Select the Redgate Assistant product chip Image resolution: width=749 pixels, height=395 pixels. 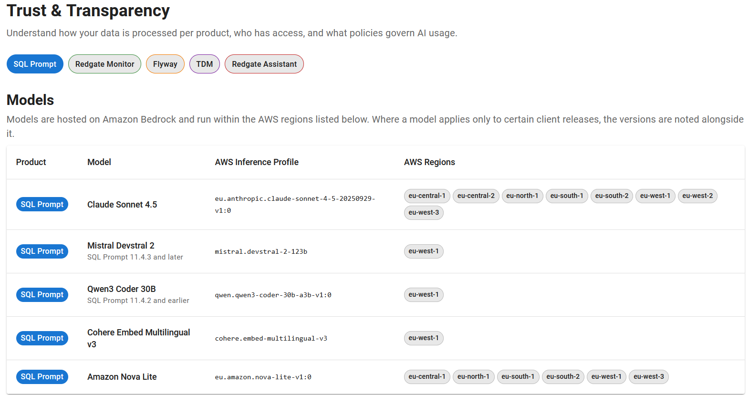(x=264, y=64)
